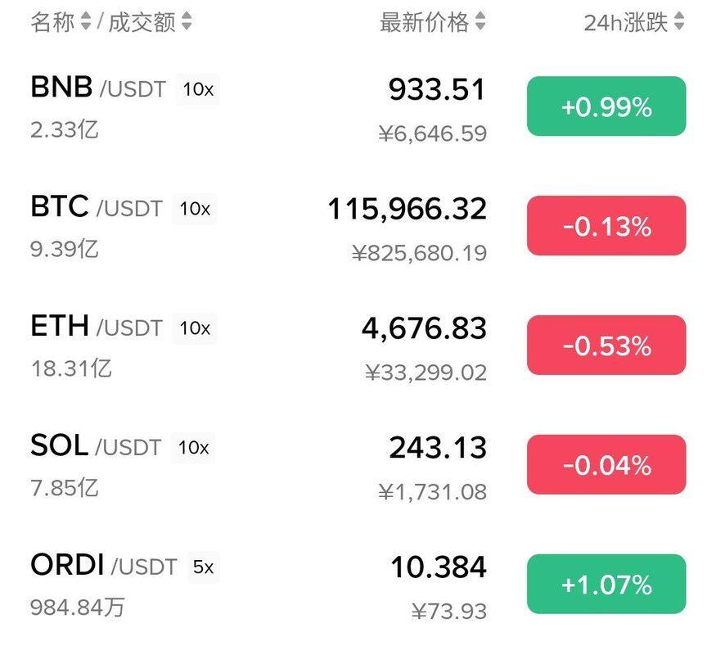Tap the 10x leverage tag on SOL

point(193,448)
